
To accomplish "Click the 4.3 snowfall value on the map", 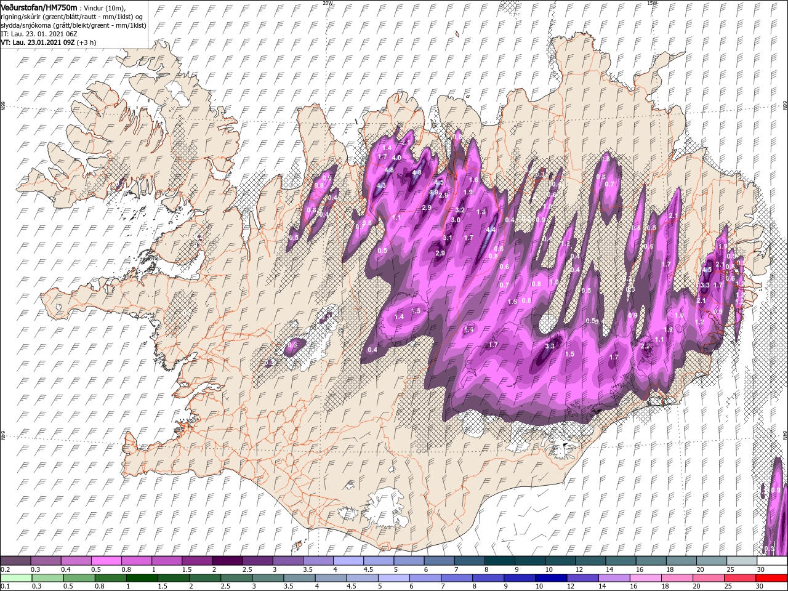I will (x=381, y=185).
